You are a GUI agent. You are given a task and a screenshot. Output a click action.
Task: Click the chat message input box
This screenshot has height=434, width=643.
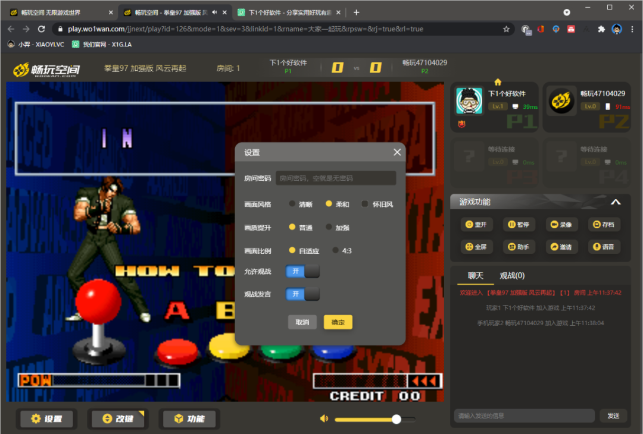(524, 416)
